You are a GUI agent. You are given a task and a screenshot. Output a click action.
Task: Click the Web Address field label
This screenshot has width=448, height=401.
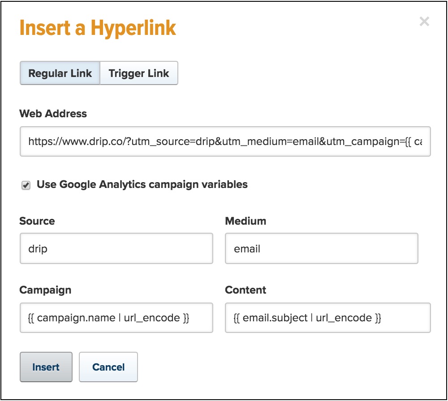coord(53,114)
